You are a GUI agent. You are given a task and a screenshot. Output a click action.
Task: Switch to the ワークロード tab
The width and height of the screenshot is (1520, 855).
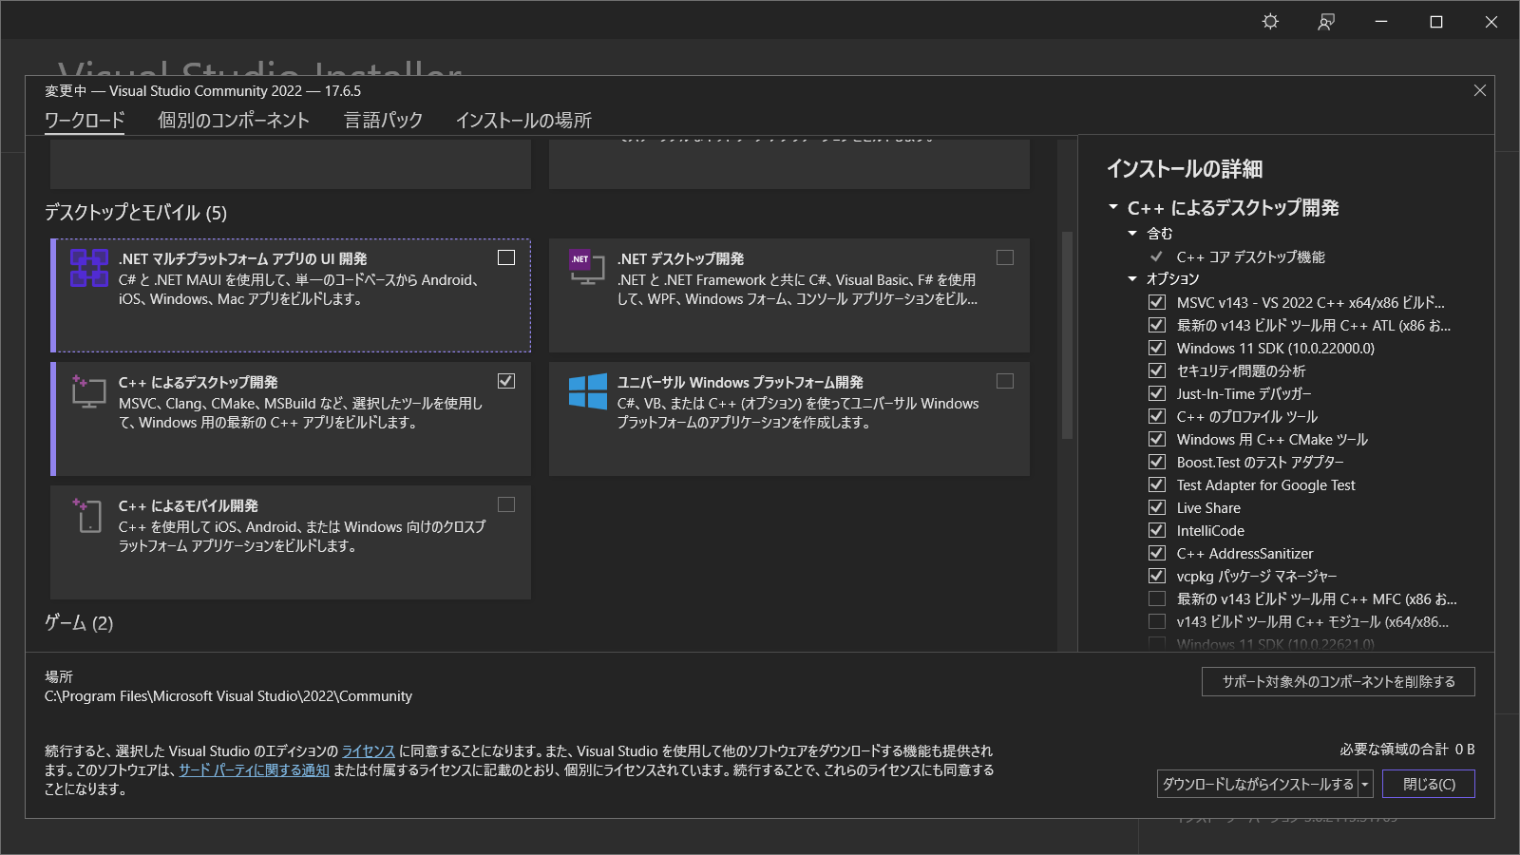tap(85, 121)
